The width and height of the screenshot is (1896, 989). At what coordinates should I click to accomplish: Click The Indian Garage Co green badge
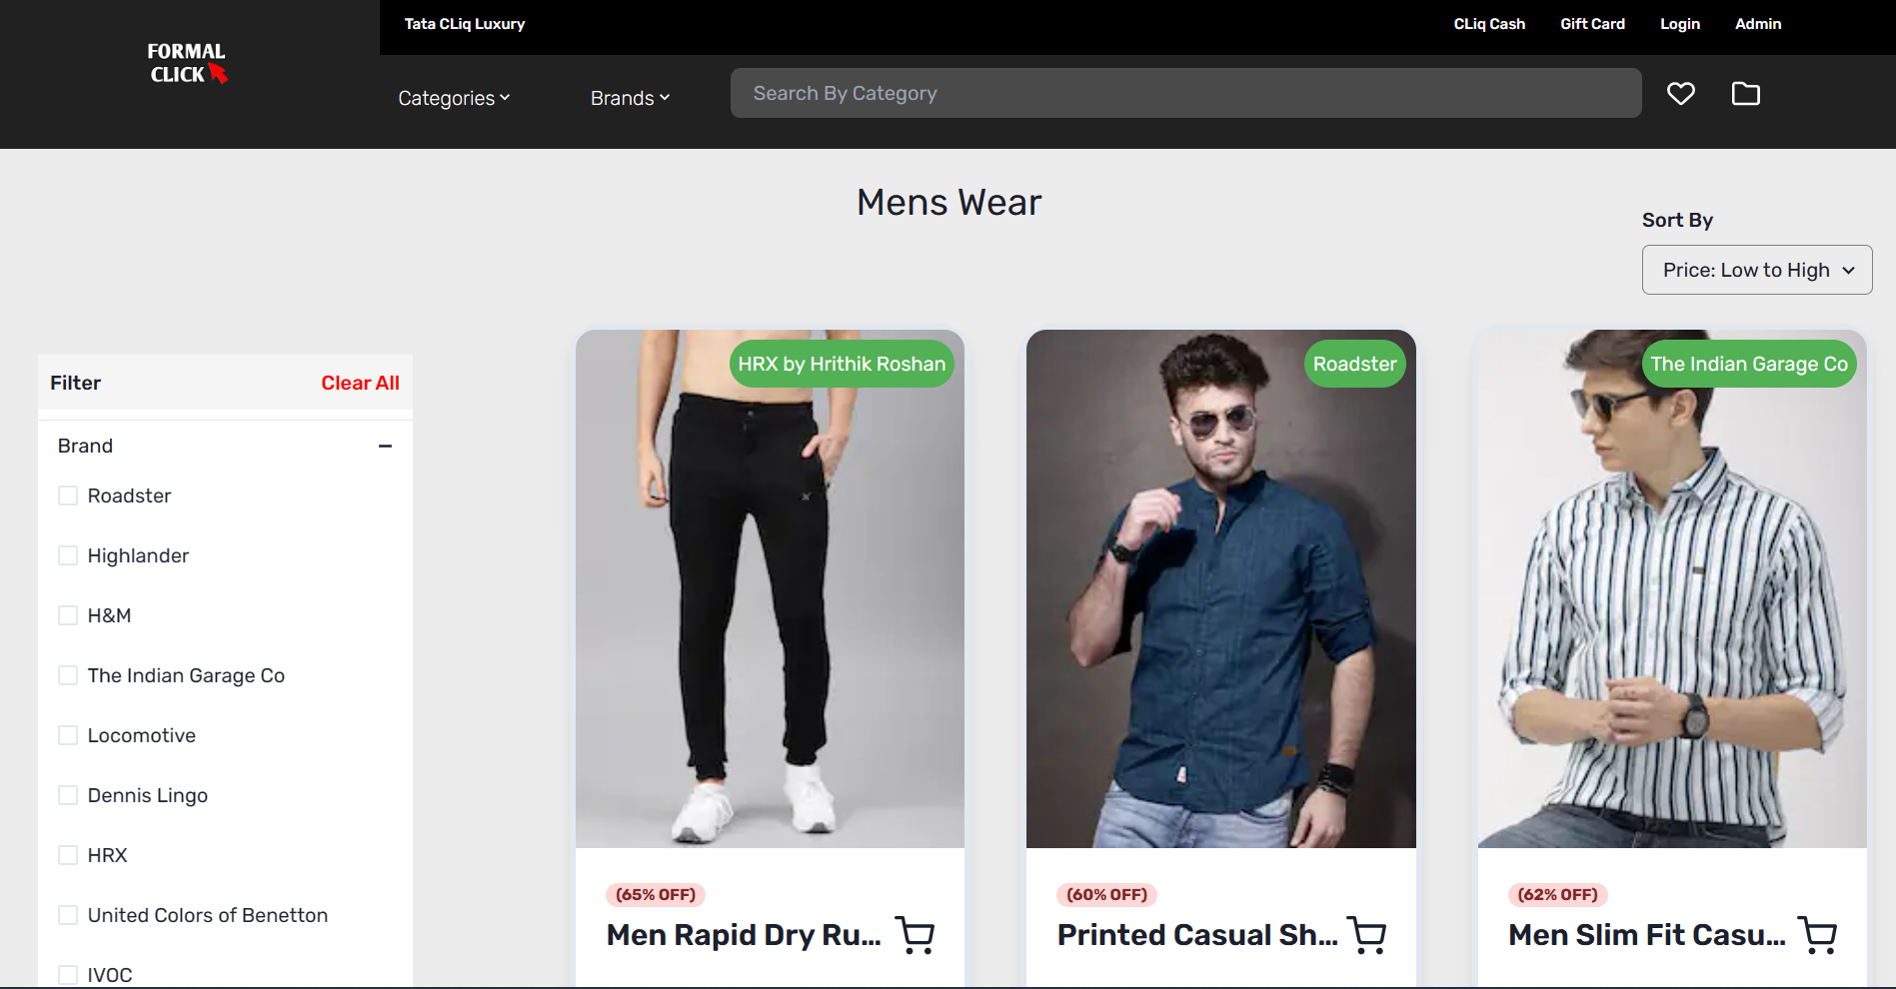[x=1749, y=364]
